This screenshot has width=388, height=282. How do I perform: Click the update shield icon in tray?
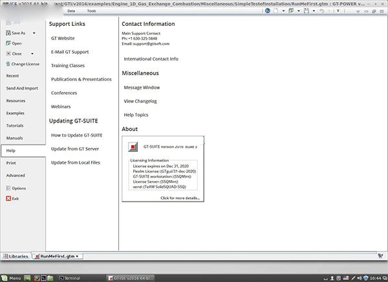366,278
